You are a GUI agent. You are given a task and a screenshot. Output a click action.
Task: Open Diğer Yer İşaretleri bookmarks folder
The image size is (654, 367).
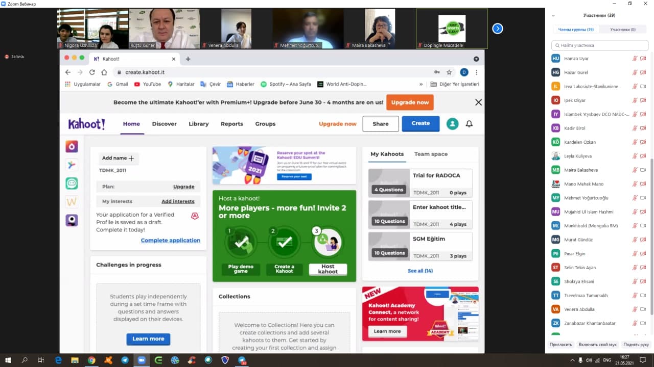coord(455,84)
